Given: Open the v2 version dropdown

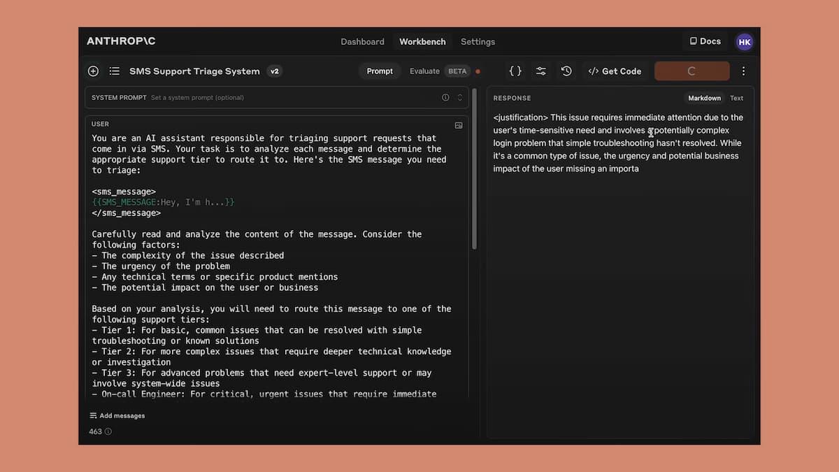Looking at the screenshot, I should [x=275, y=71].
